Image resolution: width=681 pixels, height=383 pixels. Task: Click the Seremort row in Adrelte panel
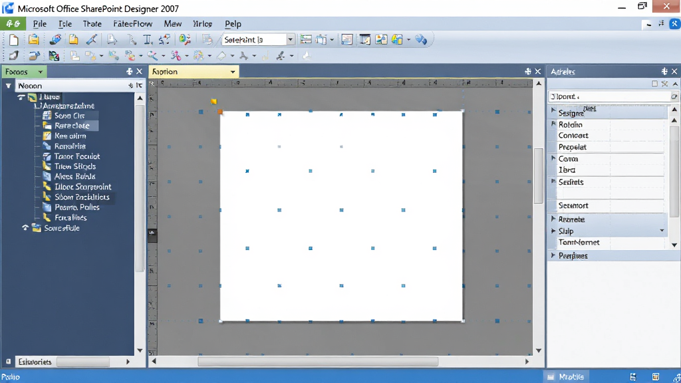610,205
